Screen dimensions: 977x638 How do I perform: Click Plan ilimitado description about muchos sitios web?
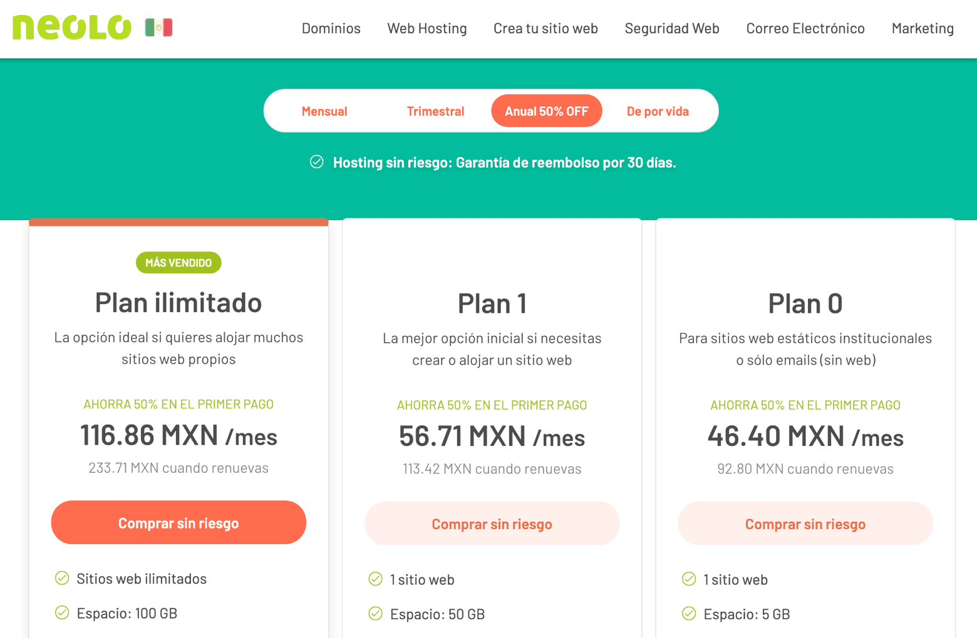coord(178,348)
